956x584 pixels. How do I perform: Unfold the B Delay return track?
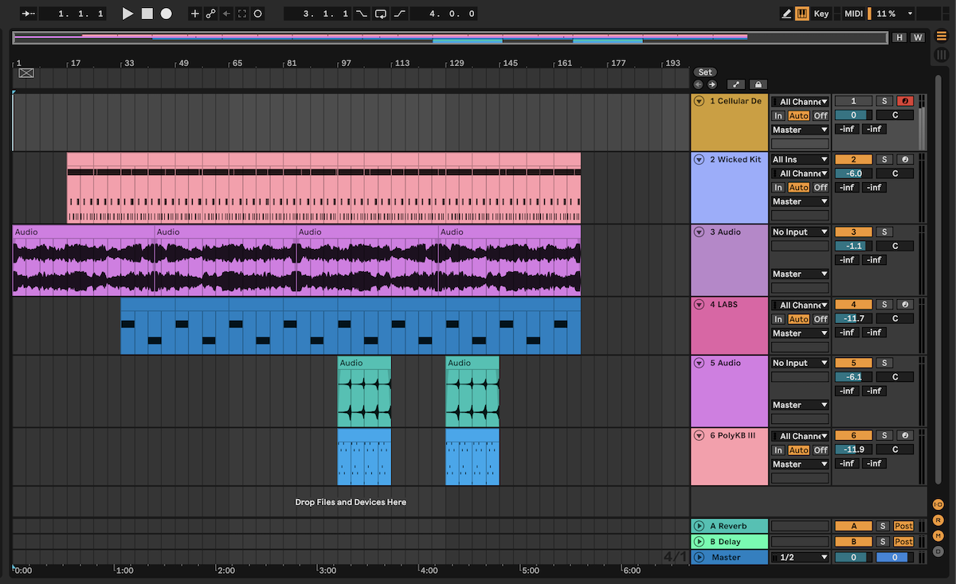pyautogui.click(x=699, y=542)
